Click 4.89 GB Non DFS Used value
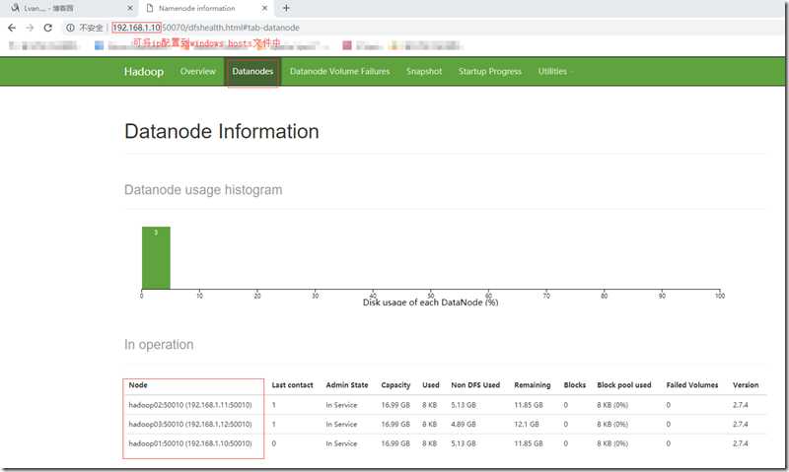This screenshot has width=789, height=472. [x=464, y=425]
